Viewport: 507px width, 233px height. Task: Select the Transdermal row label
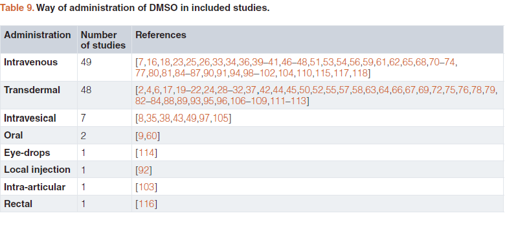pos(32,90)
